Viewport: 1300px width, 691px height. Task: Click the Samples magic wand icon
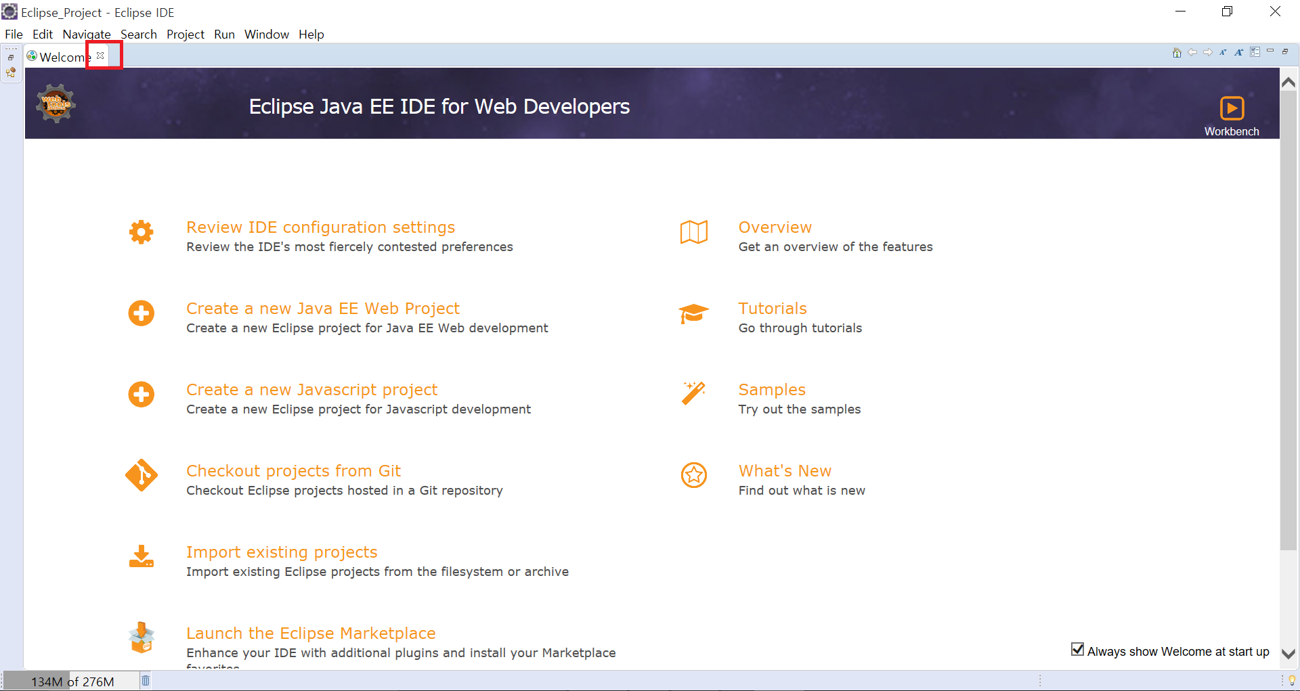[x=693, y=393]
